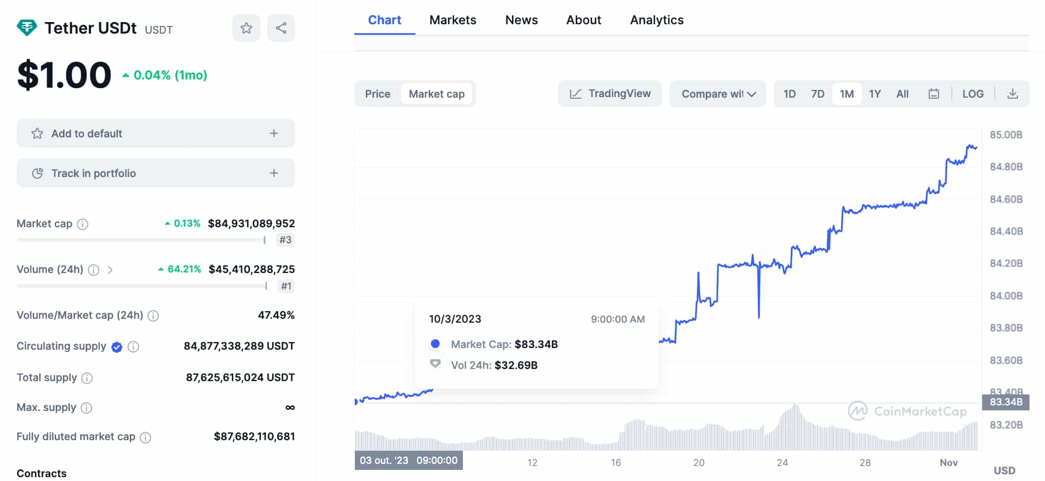Click plus icon on Track in portfolio
1045x481 pixels.
click(274, 173)
